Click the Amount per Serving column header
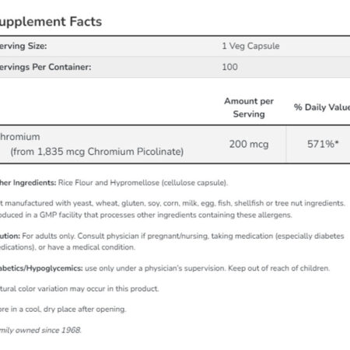The image size is (350, 350). click(249, 107)
